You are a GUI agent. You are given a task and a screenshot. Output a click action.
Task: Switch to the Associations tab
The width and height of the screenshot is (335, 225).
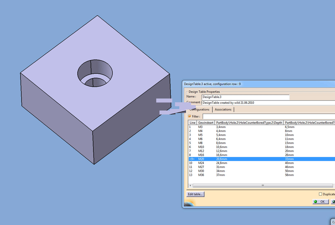[223, 109]
